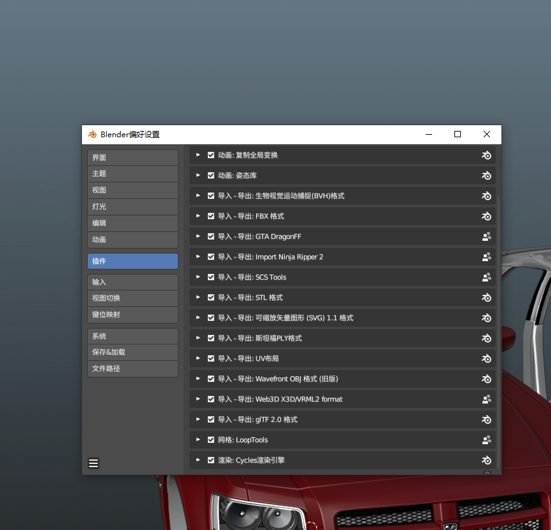Click official icon on BVH格式 row
The height and width of the screenshot is (530, 551).
point(486,196)
